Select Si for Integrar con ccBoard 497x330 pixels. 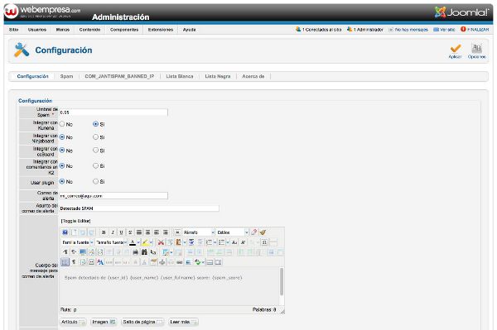coord(96,151)
